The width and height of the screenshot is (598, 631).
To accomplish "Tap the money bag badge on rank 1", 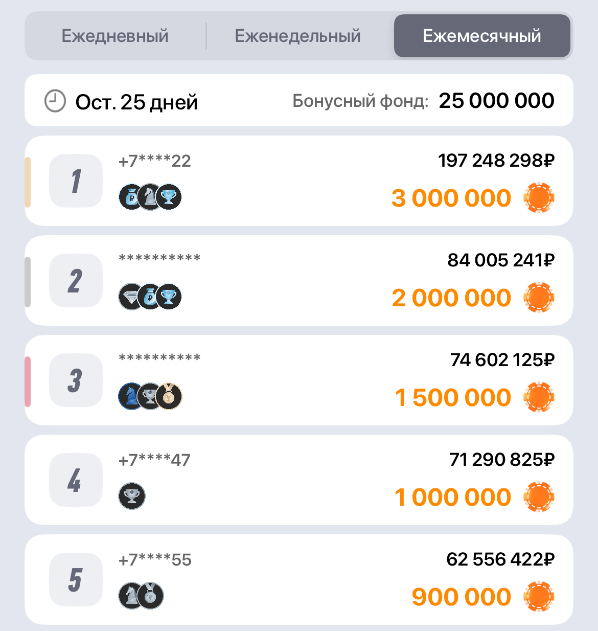I will pos(132,197).
